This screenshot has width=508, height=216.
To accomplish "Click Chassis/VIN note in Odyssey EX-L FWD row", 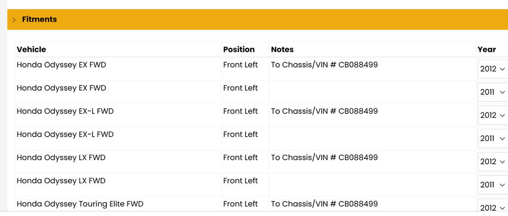I will [x=324, y=111].
